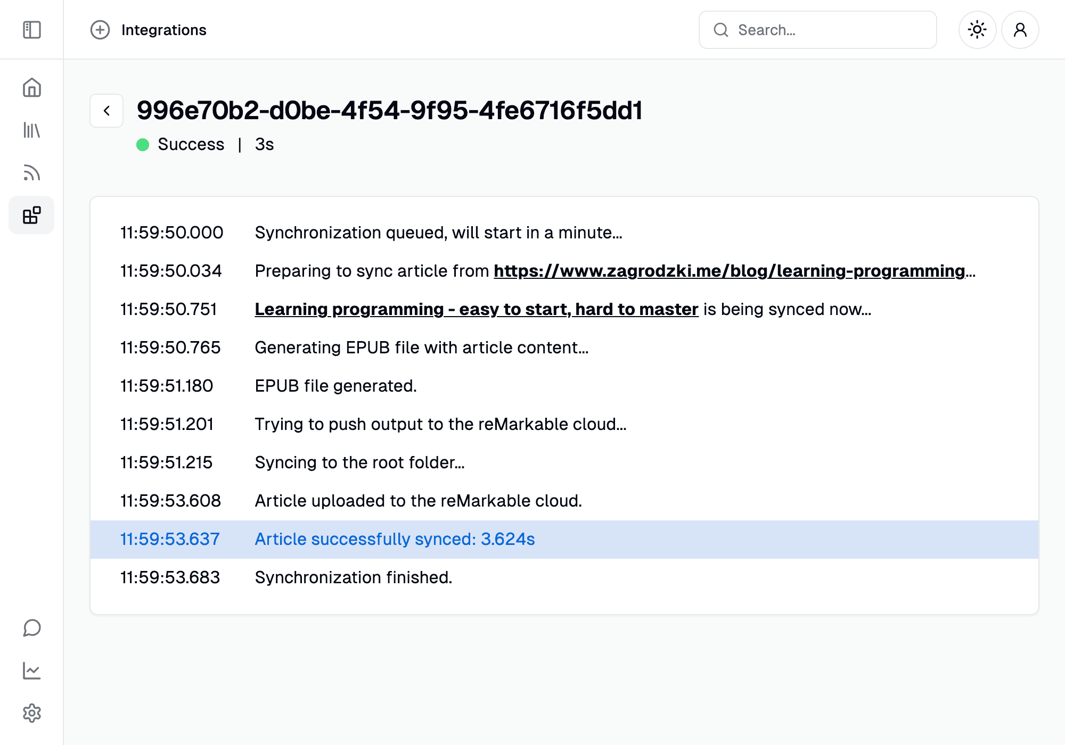Select the Integrations sidebar icon

click(32, 215)
